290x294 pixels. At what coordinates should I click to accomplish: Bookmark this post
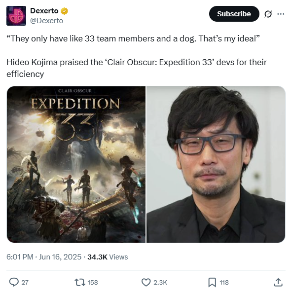(x=212, y=282)
